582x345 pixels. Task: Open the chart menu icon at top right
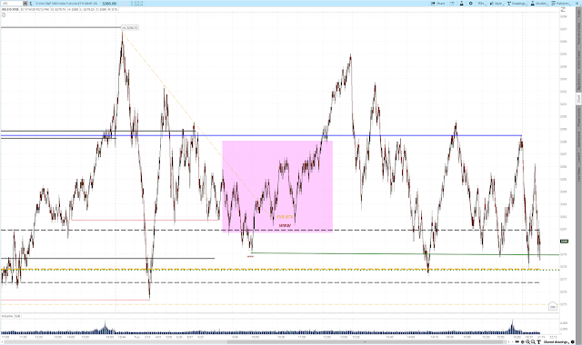[x=577, y=4]
